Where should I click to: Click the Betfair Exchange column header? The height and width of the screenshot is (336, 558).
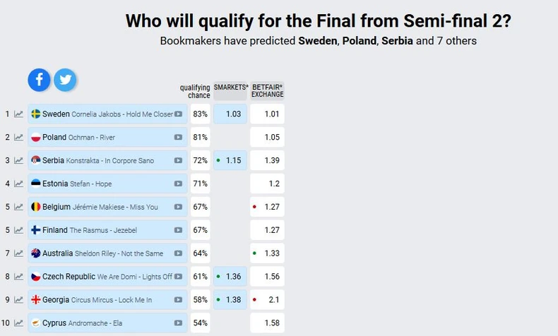tap(268, 91)
